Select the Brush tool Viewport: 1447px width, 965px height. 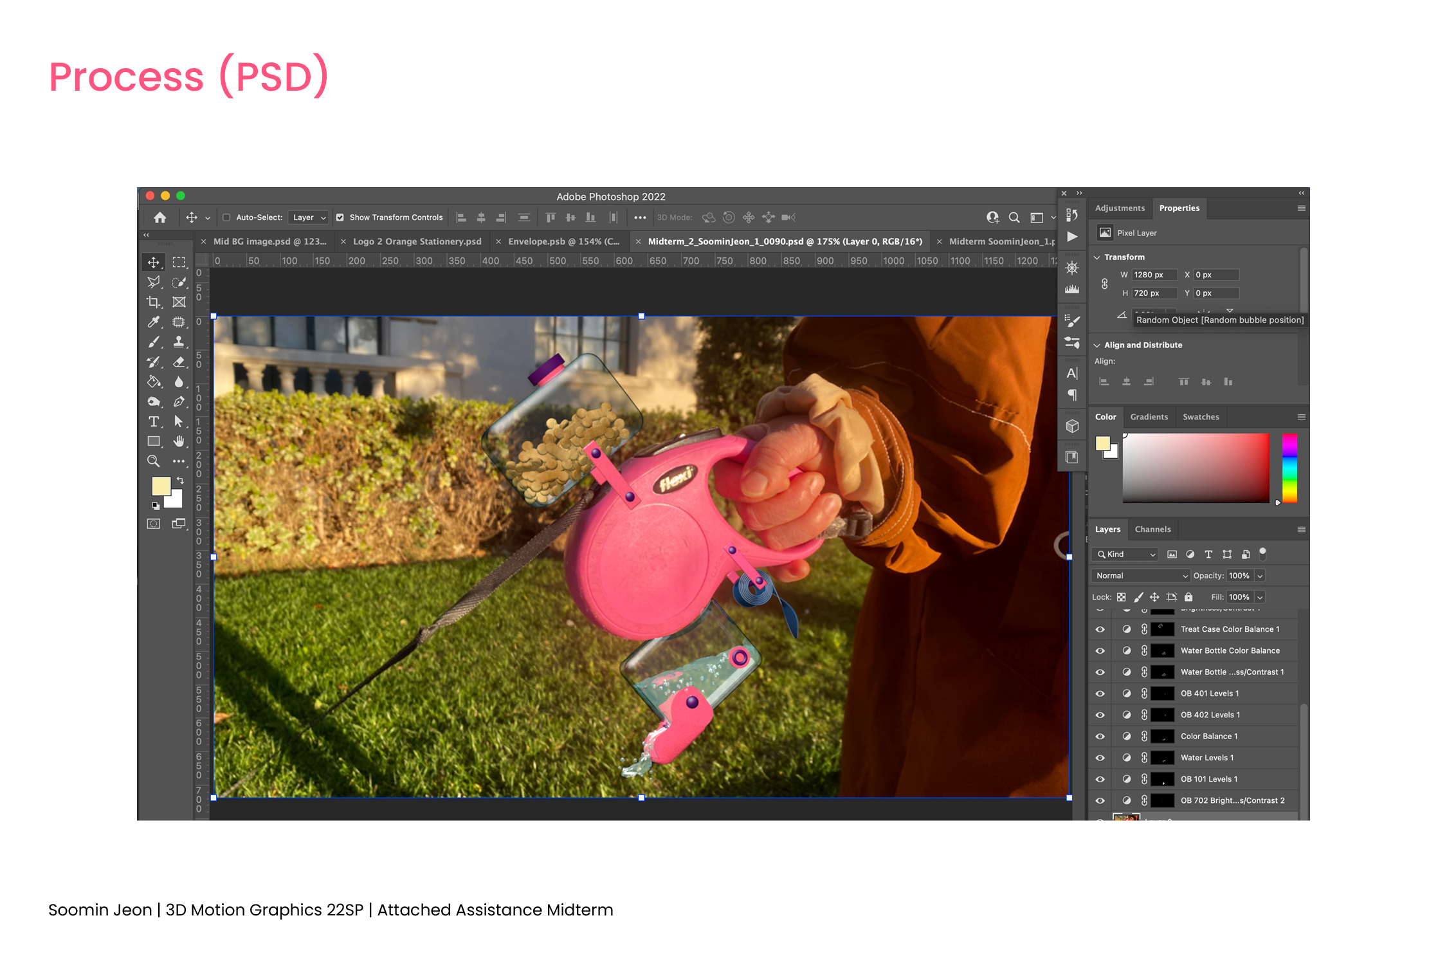(153, 342)
